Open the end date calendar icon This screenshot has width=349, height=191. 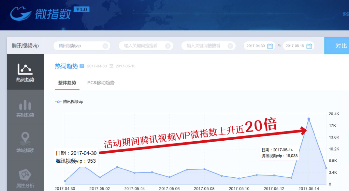(309, 46)
